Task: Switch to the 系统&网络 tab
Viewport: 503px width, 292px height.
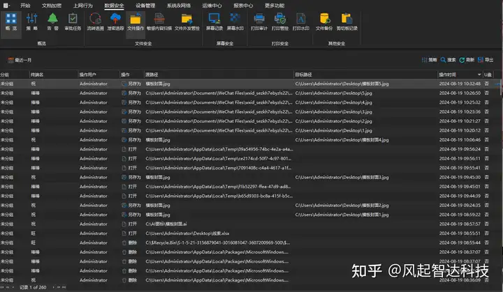Action: 179,6
